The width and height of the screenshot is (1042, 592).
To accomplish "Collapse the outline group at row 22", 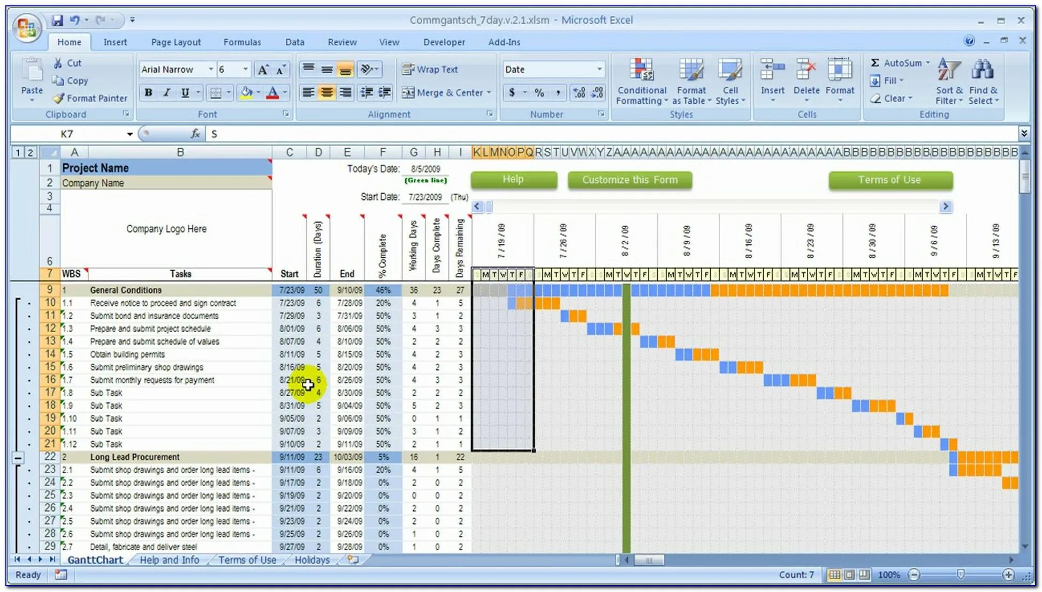I will [18, 458].
